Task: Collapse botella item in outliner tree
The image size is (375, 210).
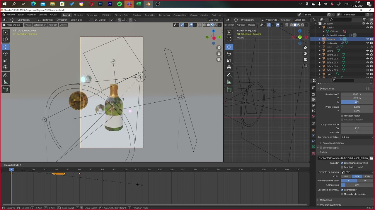Action: click(320, 27)
